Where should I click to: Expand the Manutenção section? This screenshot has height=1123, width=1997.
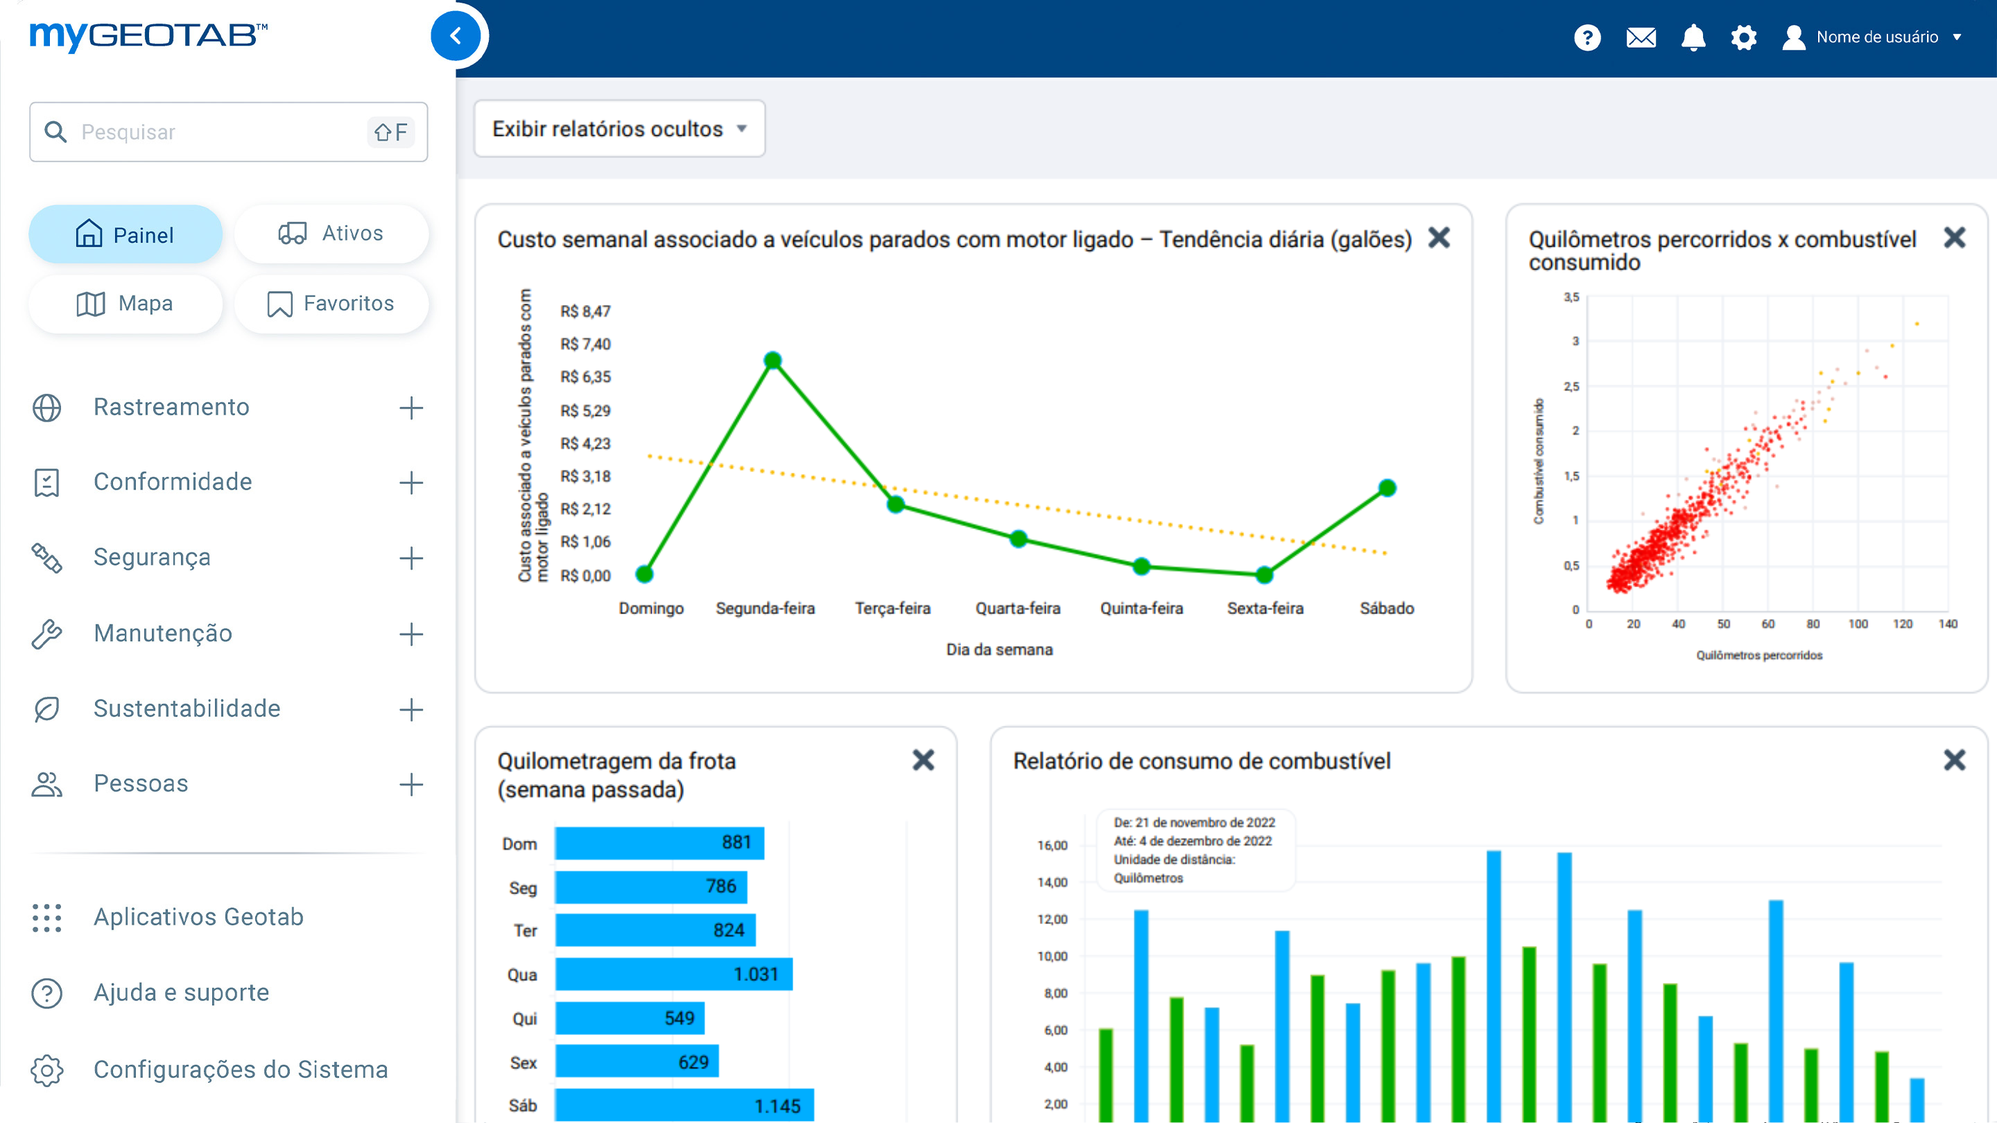click(x=411, y=634)
